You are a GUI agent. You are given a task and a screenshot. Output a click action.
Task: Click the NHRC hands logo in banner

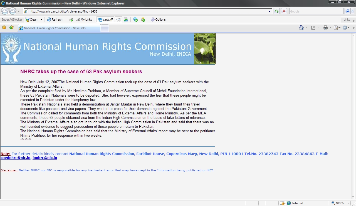(11, 49)
